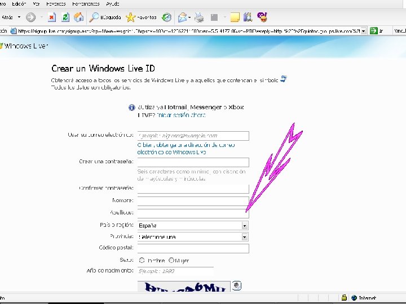Open the Herramientas menu
Viewport: 406px width, 304px height.
click(x=86, y=3)
